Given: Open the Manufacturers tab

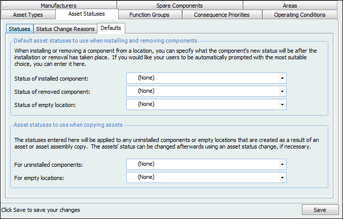Looking at the screenshot, I should (x=58, y=6).
